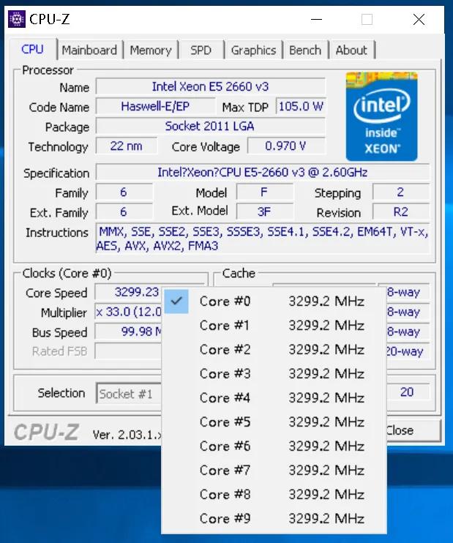Screen dimensions: 453x543
Task: Choose Core #1 from the core list
Action: pyautogui.click(x=272, y=325)
